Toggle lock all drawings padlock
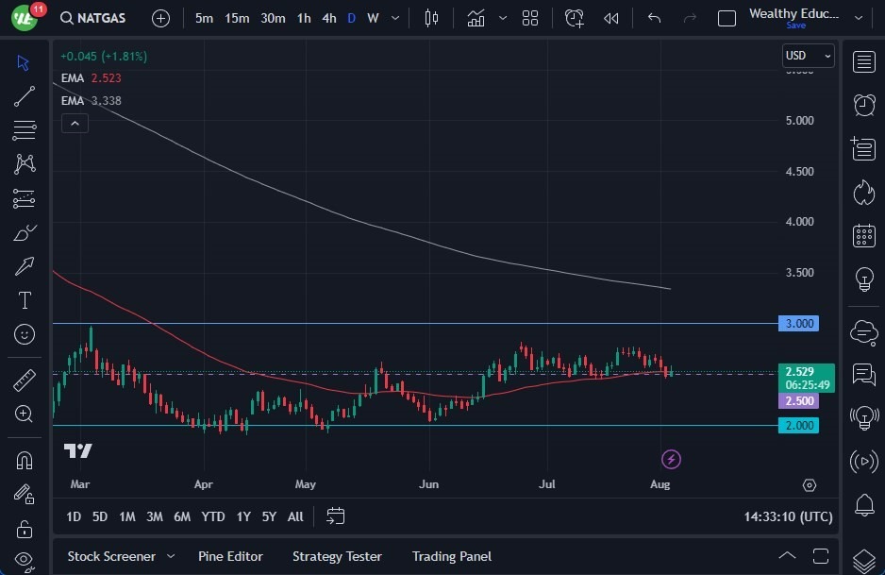Image resolution: width=885 pixels, height=575 pixels. click(x=25, y=528)
